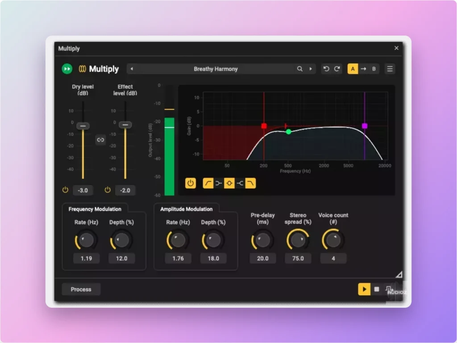Toggle the peak bell filter band icon

coord(229,183)
